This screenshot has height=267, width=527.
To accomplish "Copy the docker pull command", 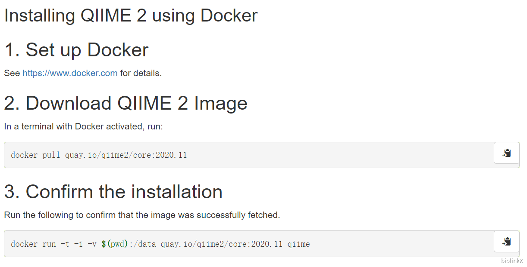I will pyautogui.click(x=506, y=153).
